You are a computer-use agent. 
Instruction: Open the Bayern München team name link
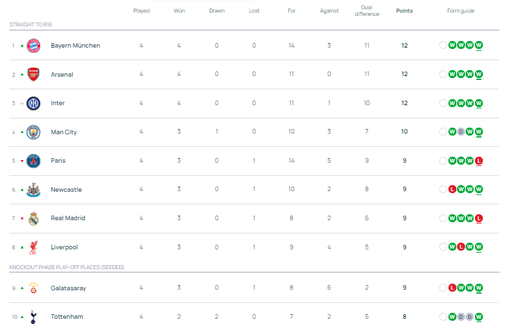75,46
